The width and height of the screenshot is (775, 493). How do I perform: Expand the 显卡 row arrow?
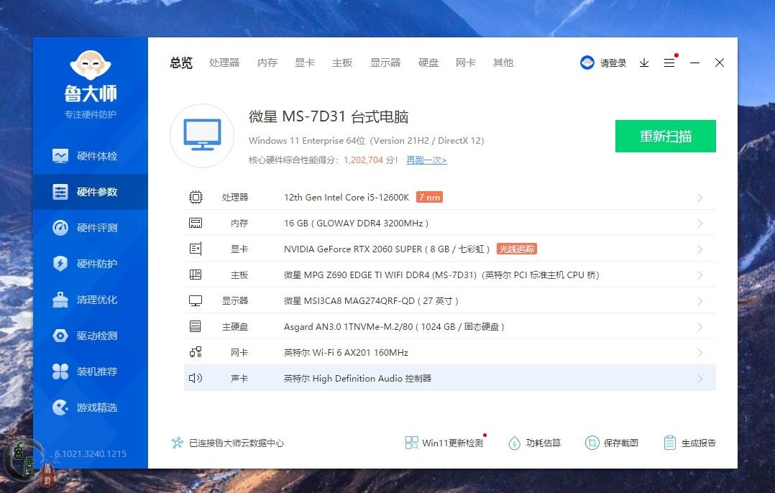click(700, 249)
